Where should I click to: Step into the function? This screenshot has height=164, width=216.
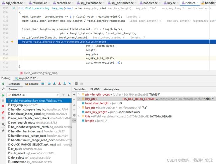pos(54,84)
